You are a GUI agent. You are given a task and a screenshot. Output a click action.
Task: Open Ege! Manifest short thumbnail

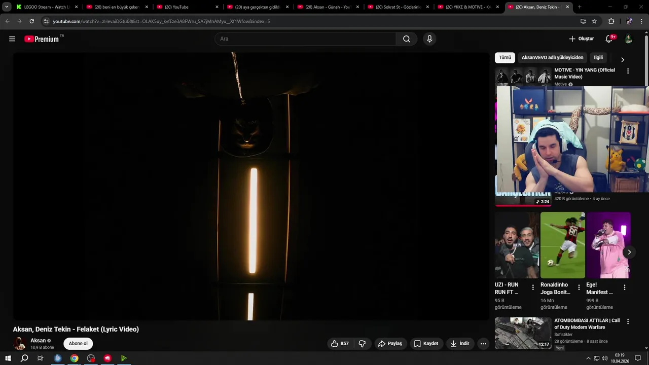(x=608, y=245)
